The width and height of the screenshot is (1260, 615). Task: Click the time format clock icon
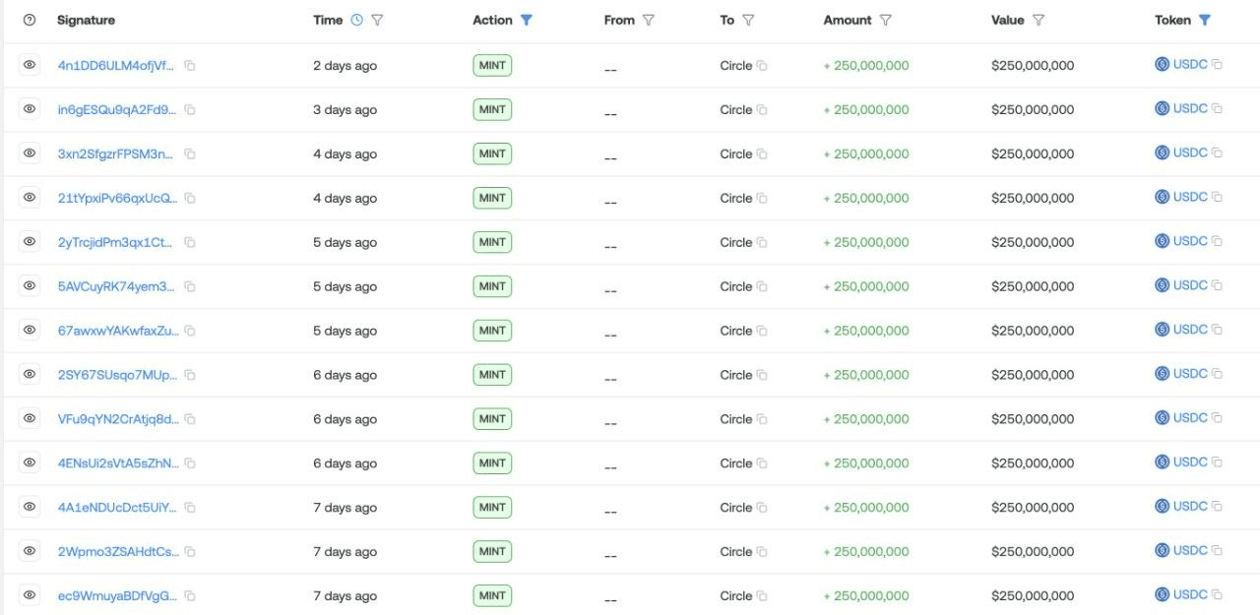(356, 20)
